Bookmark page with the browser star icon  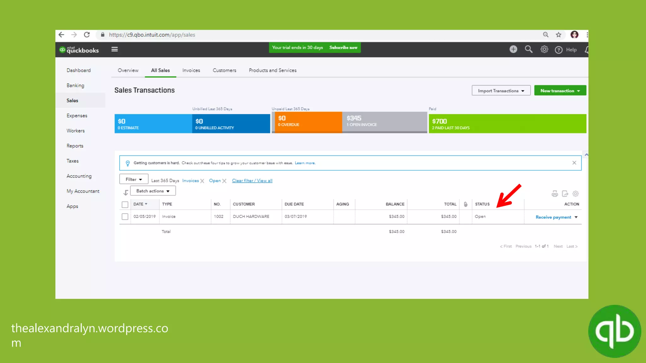[559, 35]
